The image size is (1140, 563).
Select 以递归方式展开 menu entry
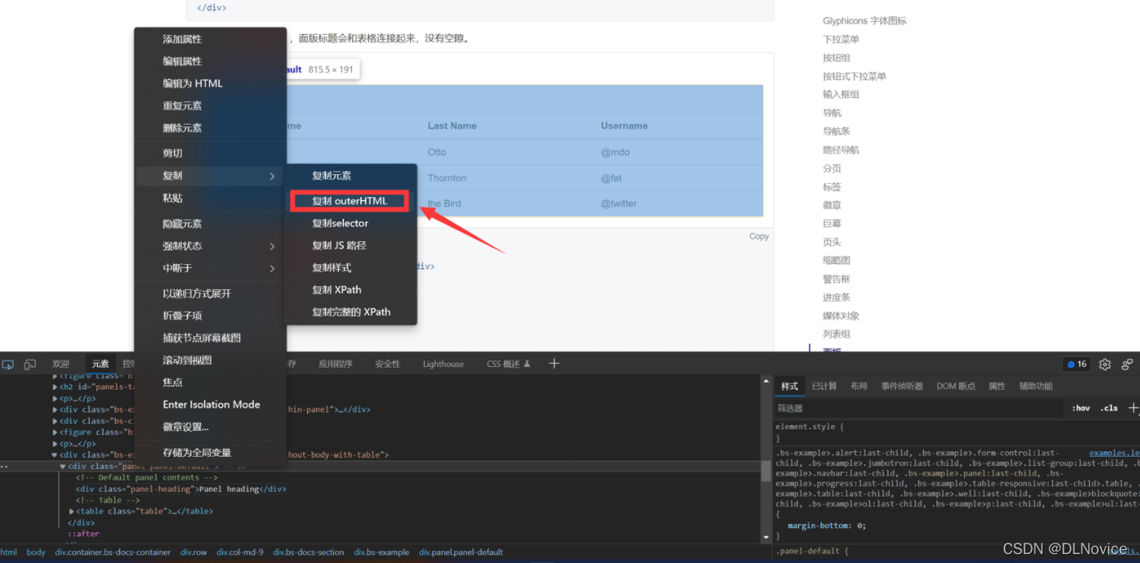(x=197, y=293)
